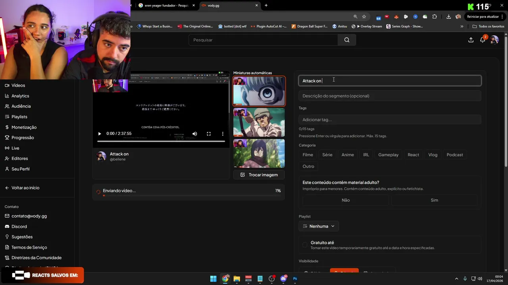The height and width of the screenshot is (285, 508).
Task: Choose Sim for adult content
Action: [435, 200]
